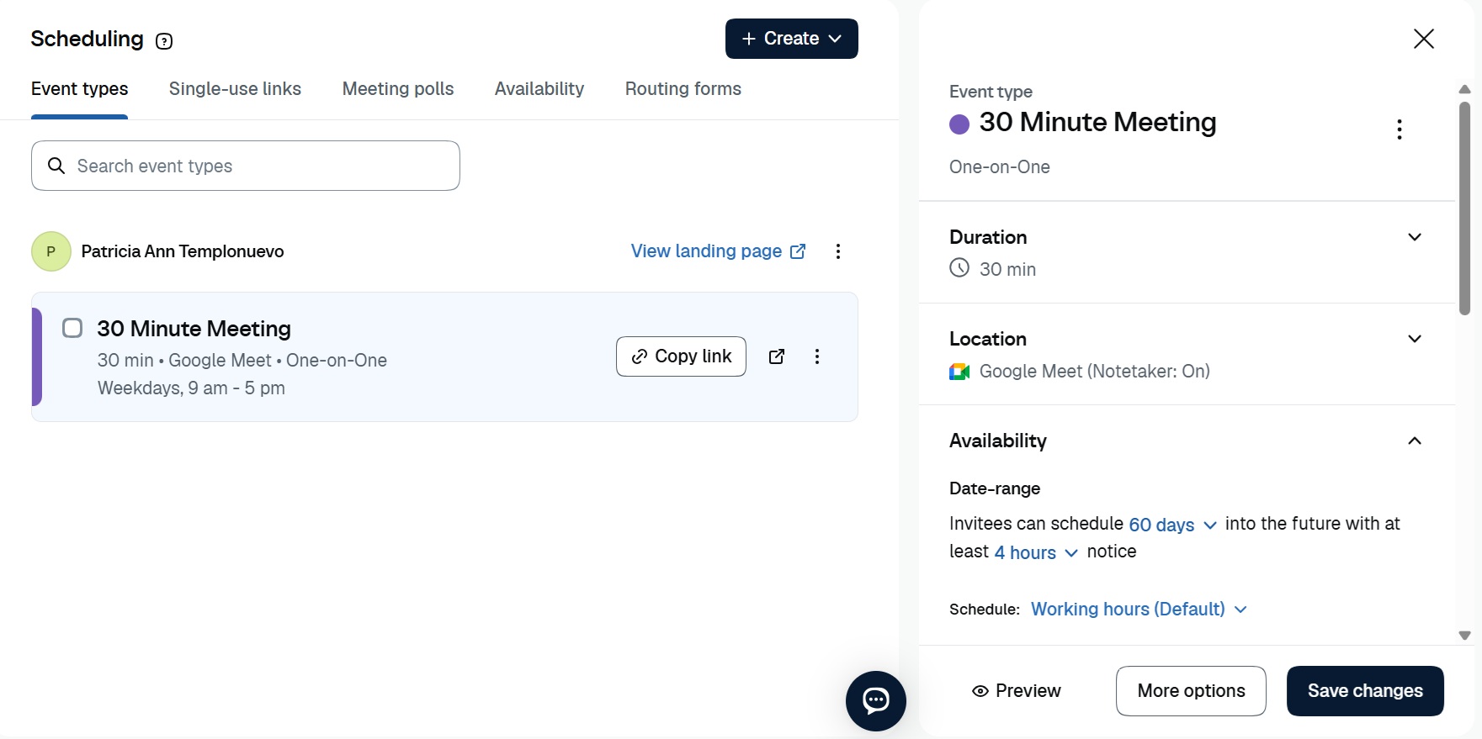This screenshot has height=739, width=1482.
Task: Switch to the Routing forms tab
Action: click(x=683, y=89)
